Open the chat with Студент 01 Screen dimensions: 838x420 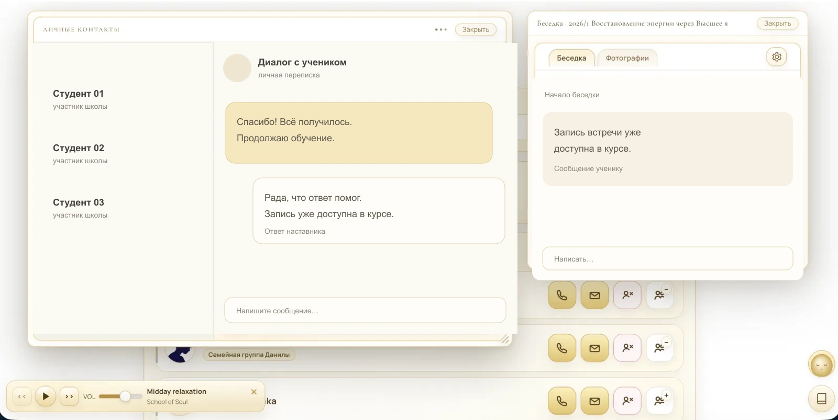click(80, 99)
